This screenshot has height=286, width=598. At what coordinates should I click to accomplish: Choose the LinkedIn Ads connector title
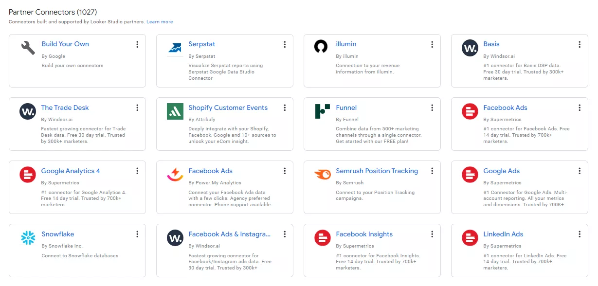click(503, 234)
